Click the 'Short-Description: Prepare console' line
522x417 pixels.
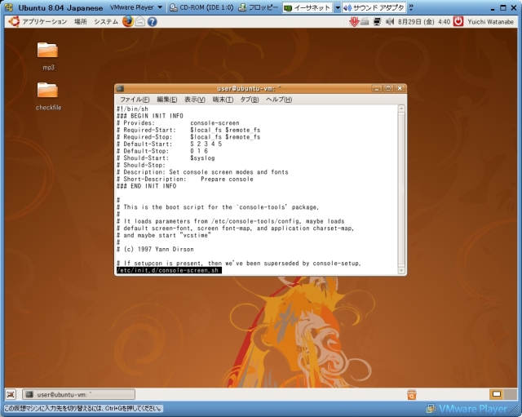click(x=185, y=180)
